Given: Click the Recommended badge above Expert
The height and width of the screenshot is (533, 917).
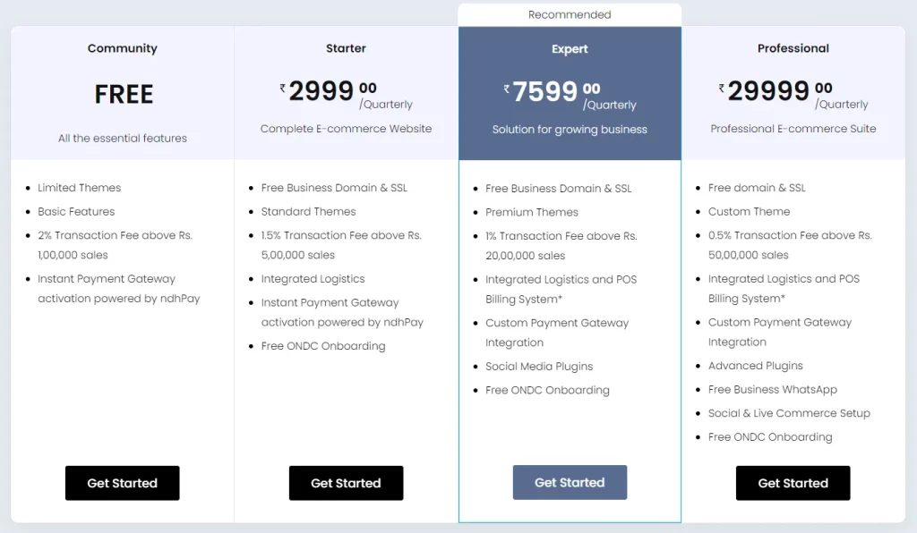Looking at the screenshot, I should click(x=570, y=14).
